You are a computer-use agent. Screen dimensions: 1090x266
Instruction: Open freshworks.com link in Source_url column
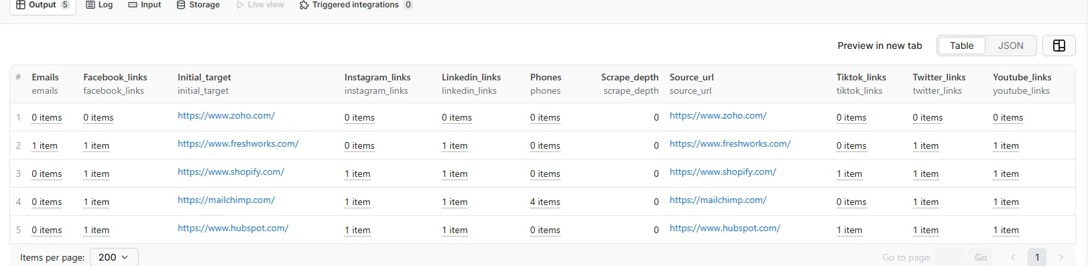coord(730,144)
